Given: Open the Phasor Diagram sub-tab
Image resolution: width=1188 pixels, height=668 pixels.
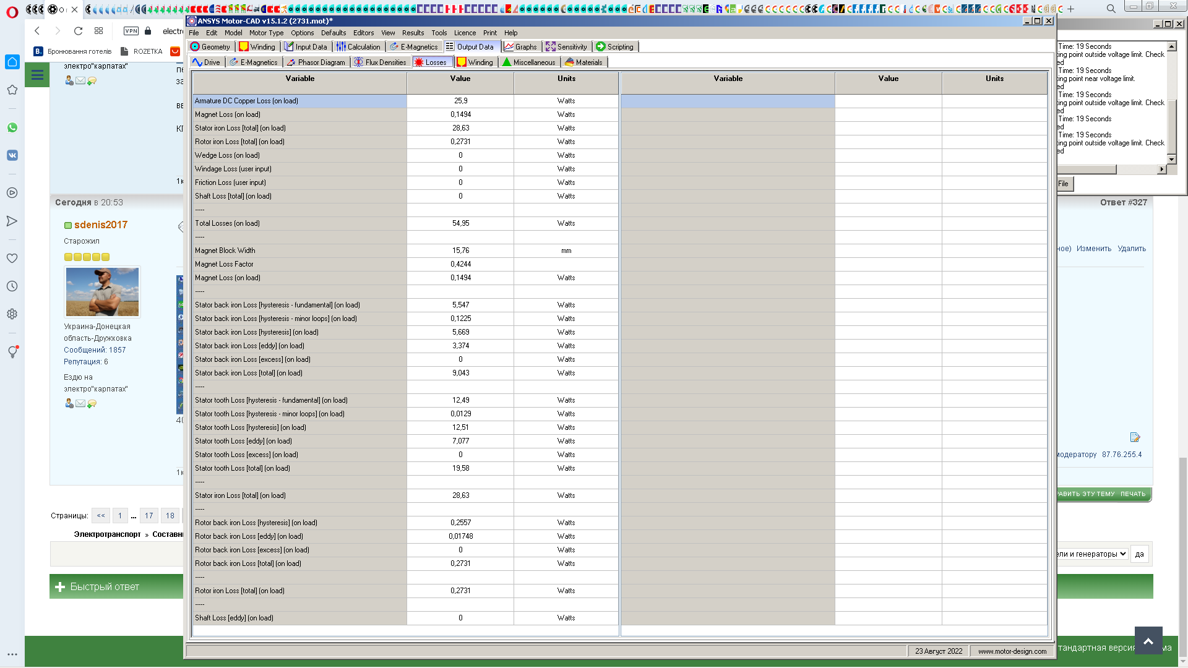Looking at the screenshot, I should click(x=316, y=62).
